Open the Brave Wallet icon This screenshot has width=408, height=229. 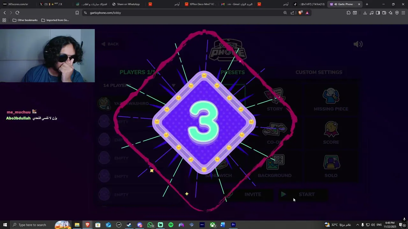(x=384, y=13)
